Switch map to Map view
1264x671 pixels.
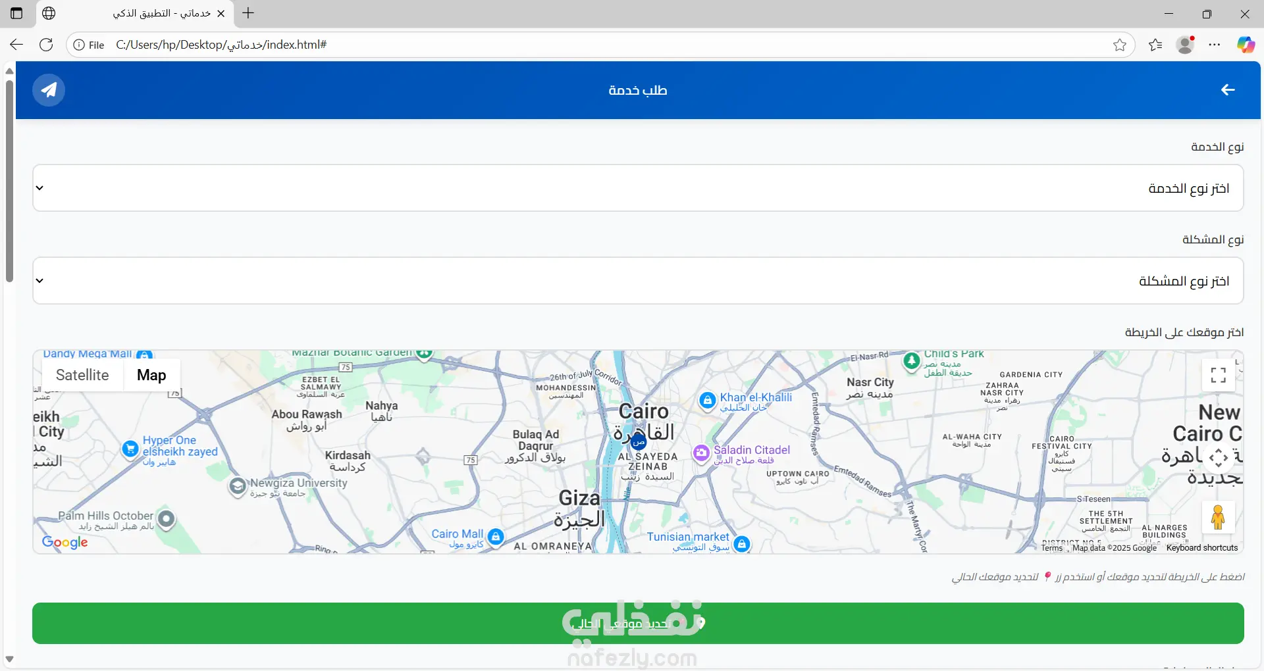pyautogui.click(x=151, y=375)
